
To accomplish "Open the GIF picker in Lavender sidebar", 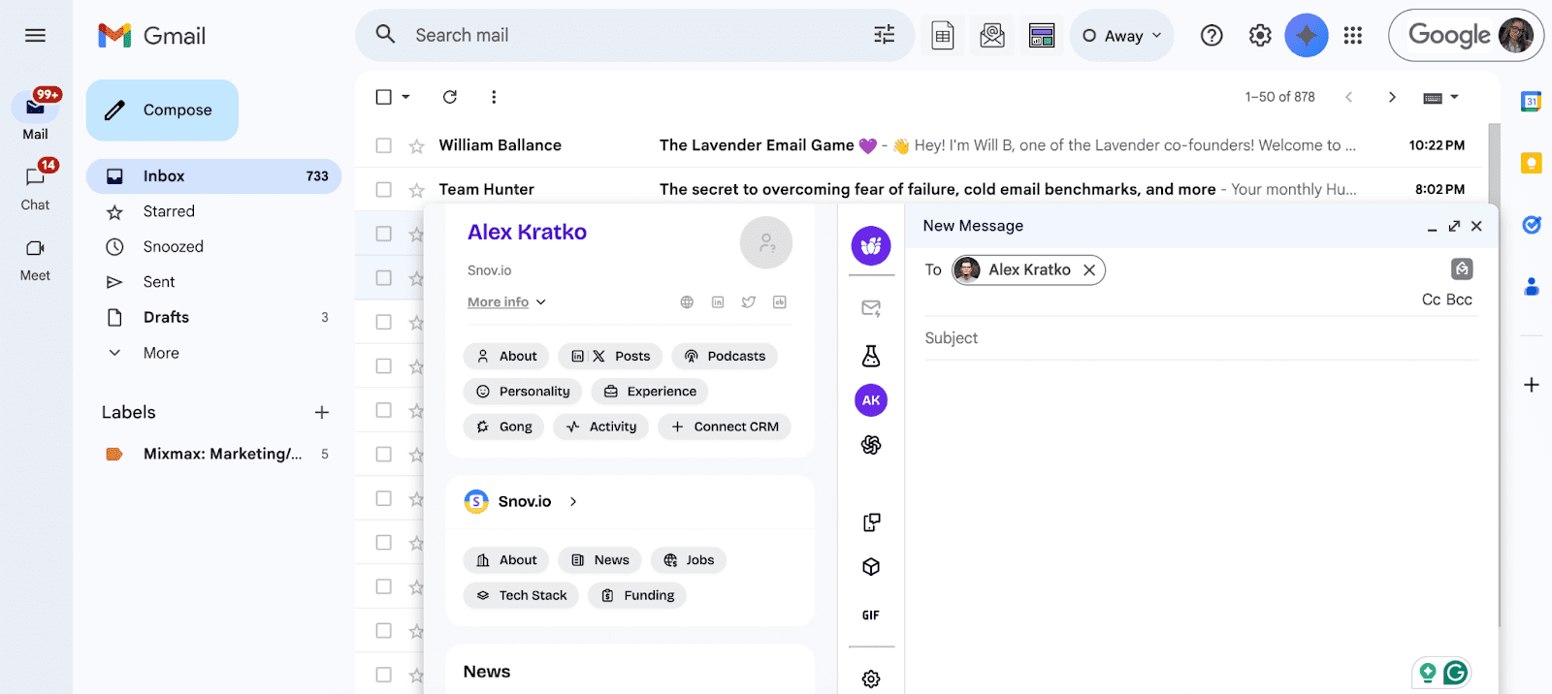I will pos(871,615).
